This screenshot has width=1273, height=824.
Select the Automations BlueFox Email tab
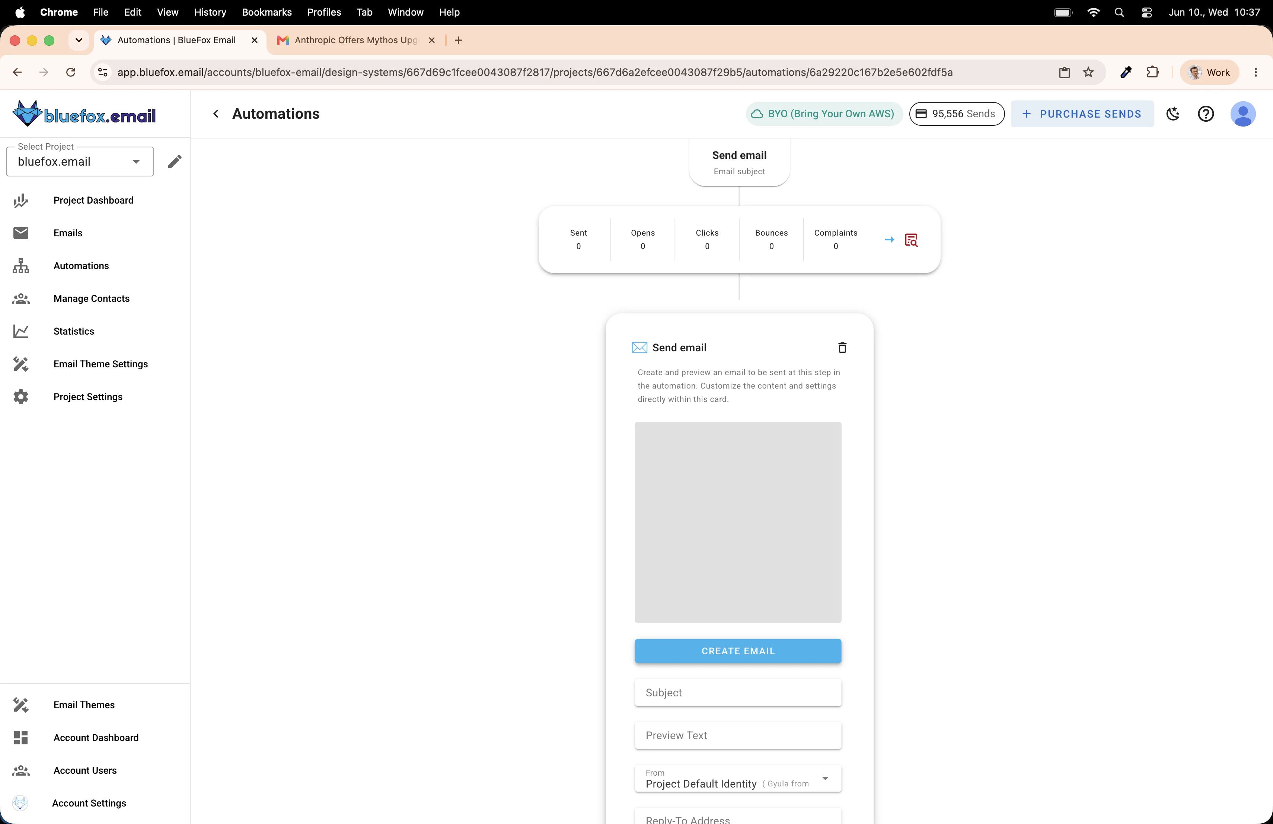(176, 40)
